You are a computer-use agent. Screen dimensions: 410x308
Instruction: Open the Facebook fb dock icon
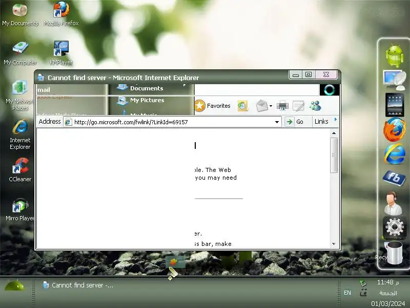click(x=394, y=178)
